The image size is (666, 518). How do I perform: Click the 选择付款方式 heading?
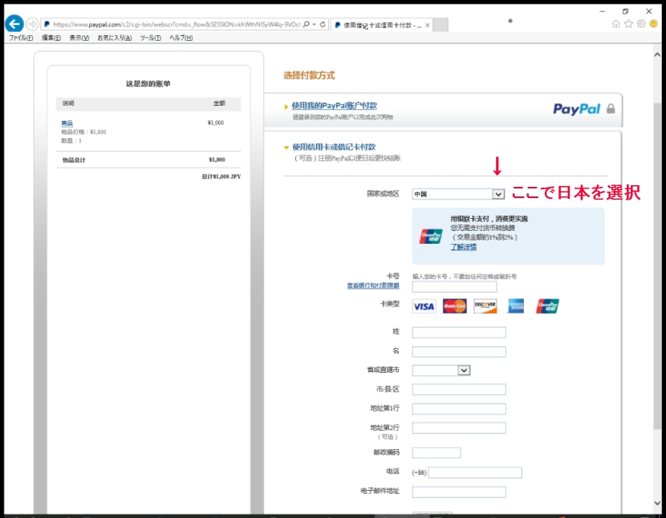click(x=309, y=75)
